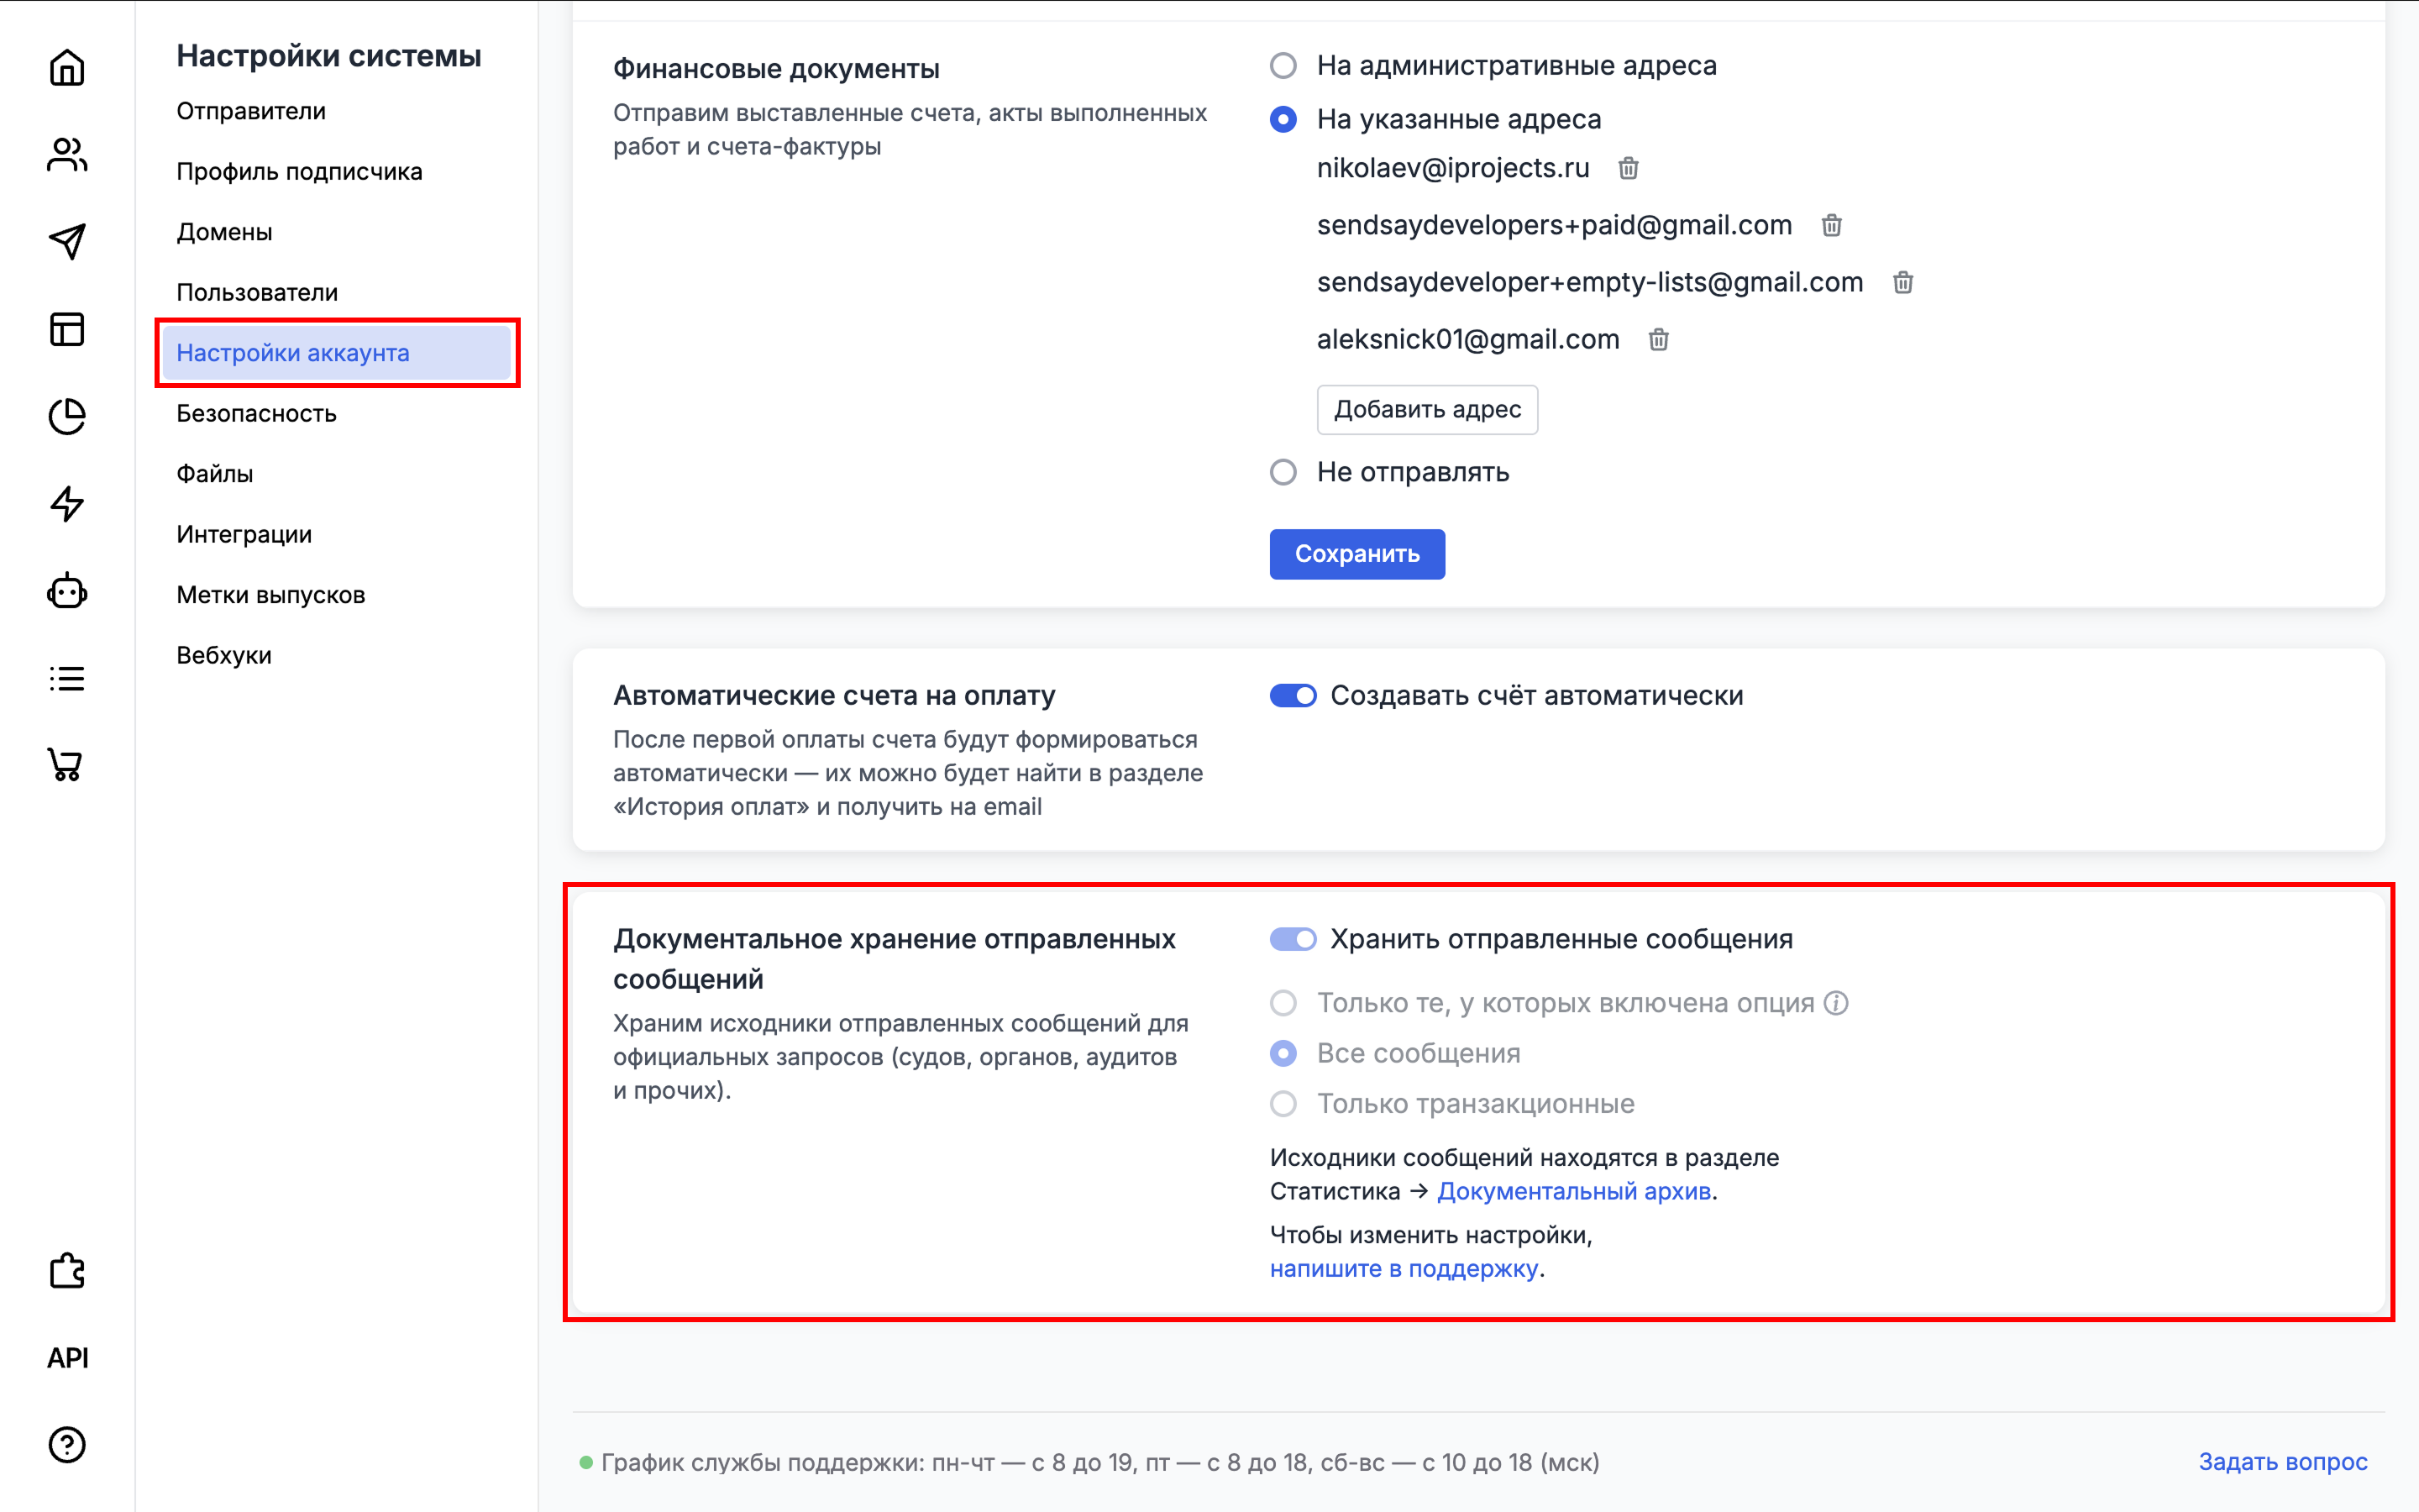Open the "Безопасность" settings section
The height and width of the screenshot is (1512, 2419).
pyautogui.click(x=256, y=413)
